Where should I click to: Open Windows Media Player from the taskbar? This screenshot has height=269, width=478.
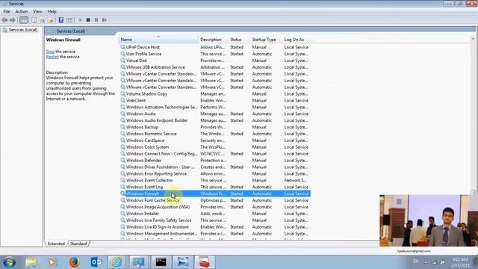(52, 262)
